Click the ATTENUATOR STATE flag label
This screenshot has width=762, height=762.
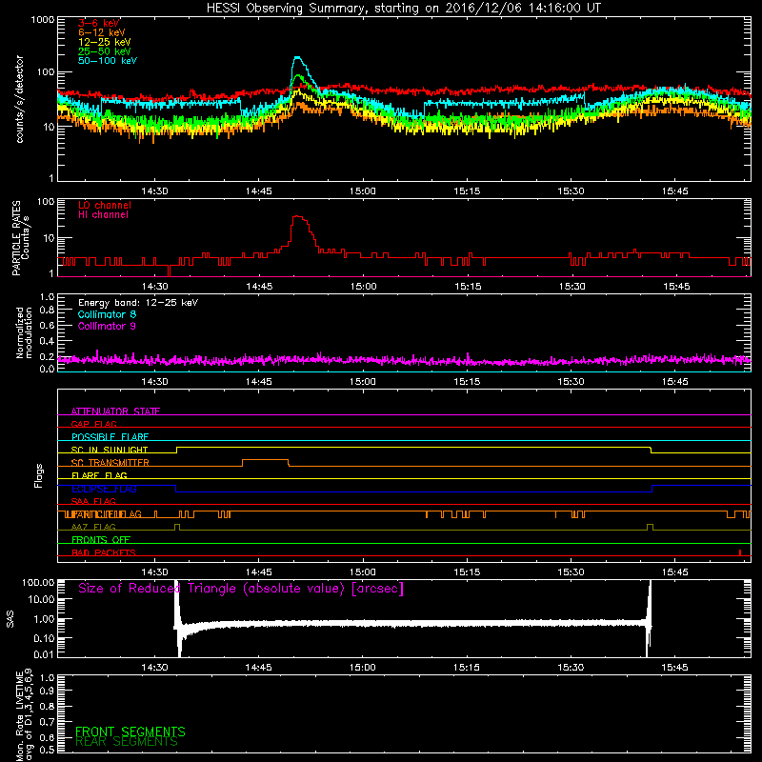(115, 411)
